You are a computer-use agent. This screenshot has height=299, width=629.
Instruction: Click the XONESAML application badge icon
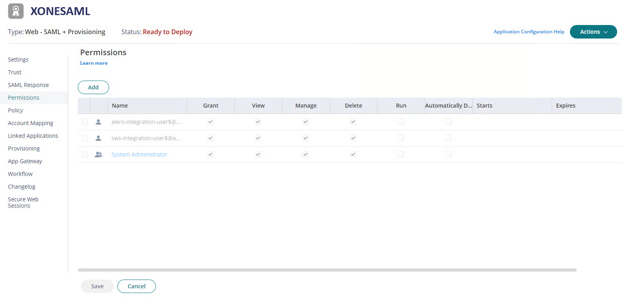point(16,11)
